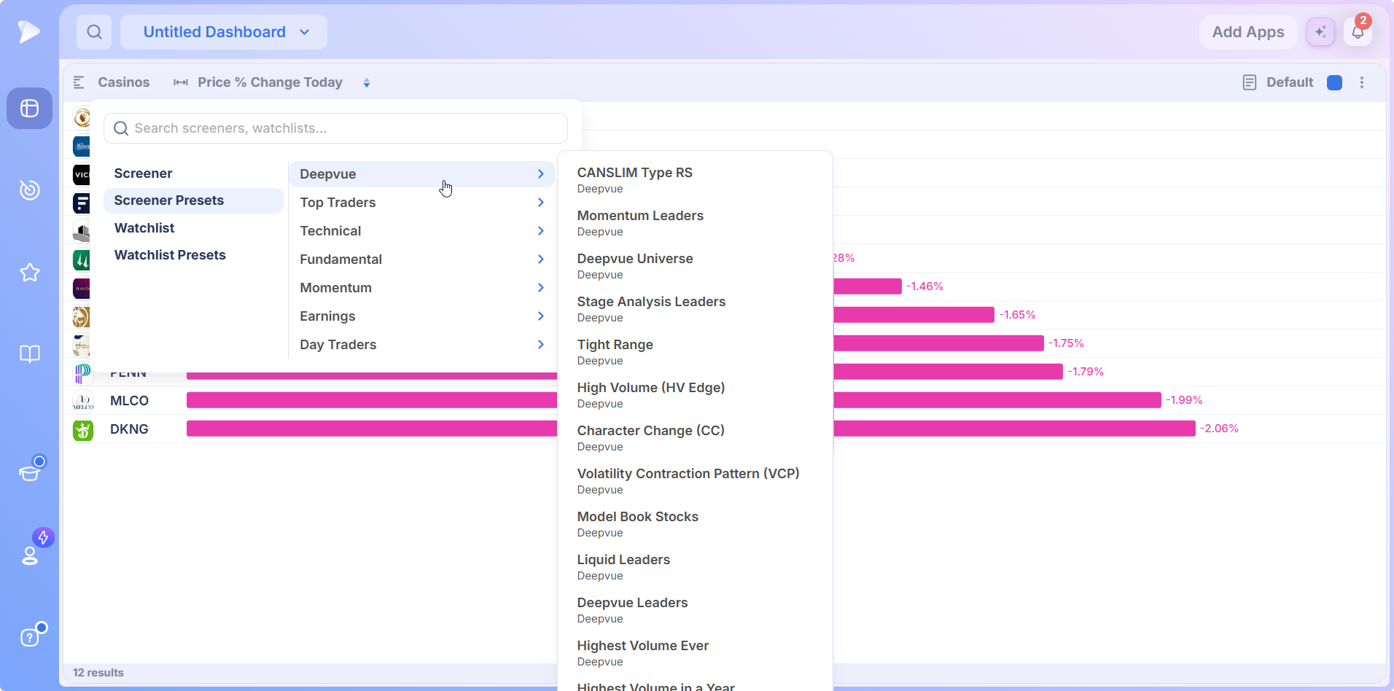Choose the Highest Volume Ever preset
1394x691 pixels.
pyautogui.click(x=695, y=653)
